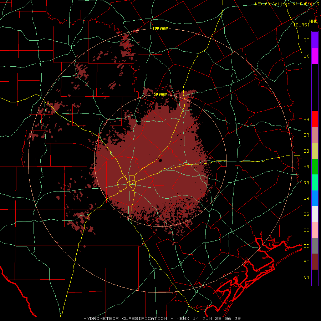Pick the dark green HR legend swatch
The width and height of the screenshot is (321, 321).
(315, 167)
